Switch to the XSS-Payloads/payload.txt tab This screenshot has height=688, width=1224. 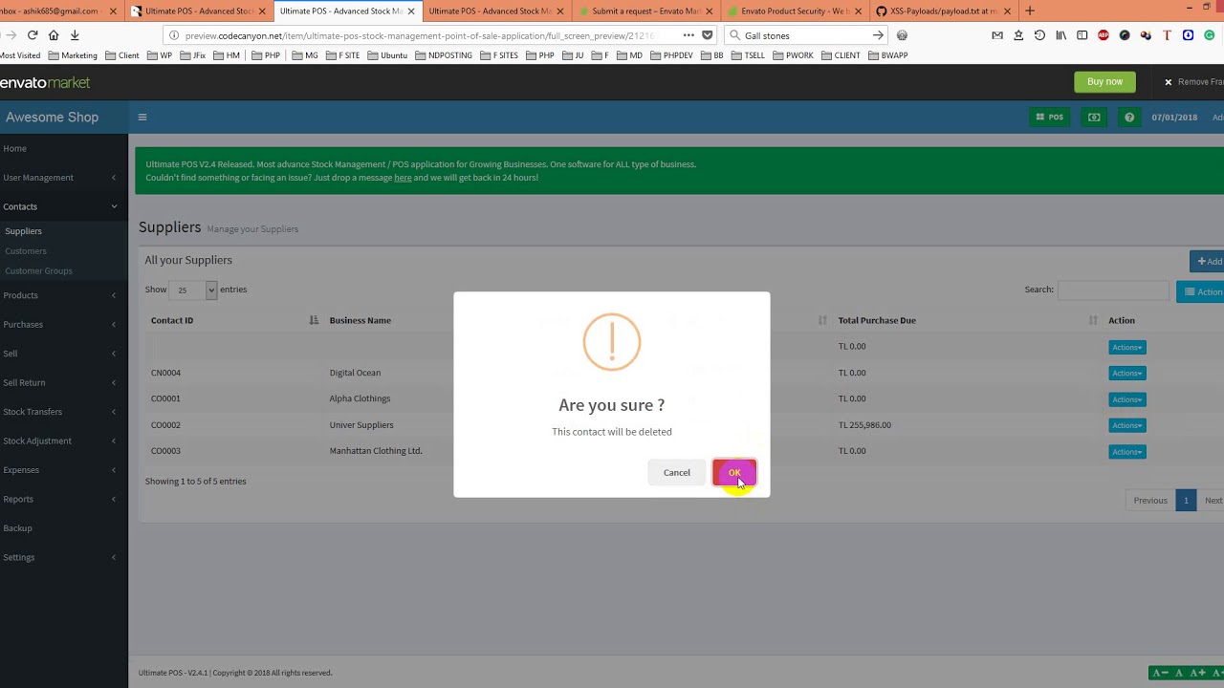944,11
